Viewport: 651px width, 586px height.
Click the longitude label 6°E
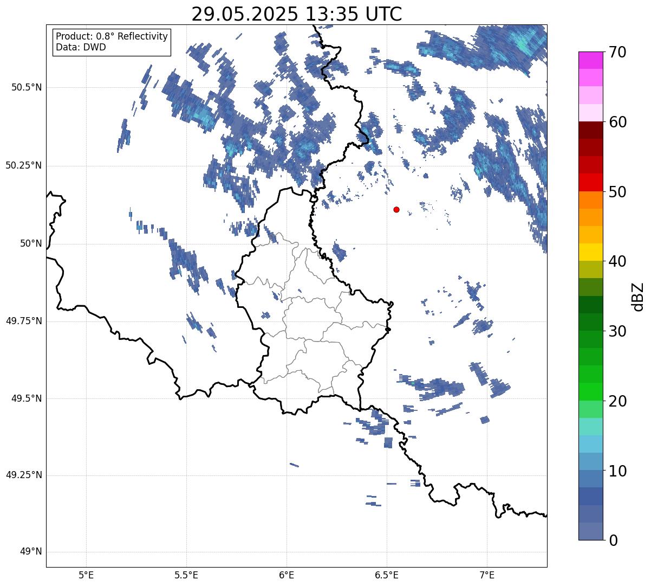[287, 575]
